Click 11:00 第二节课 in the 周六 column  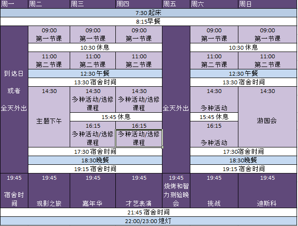pos(214,60)
